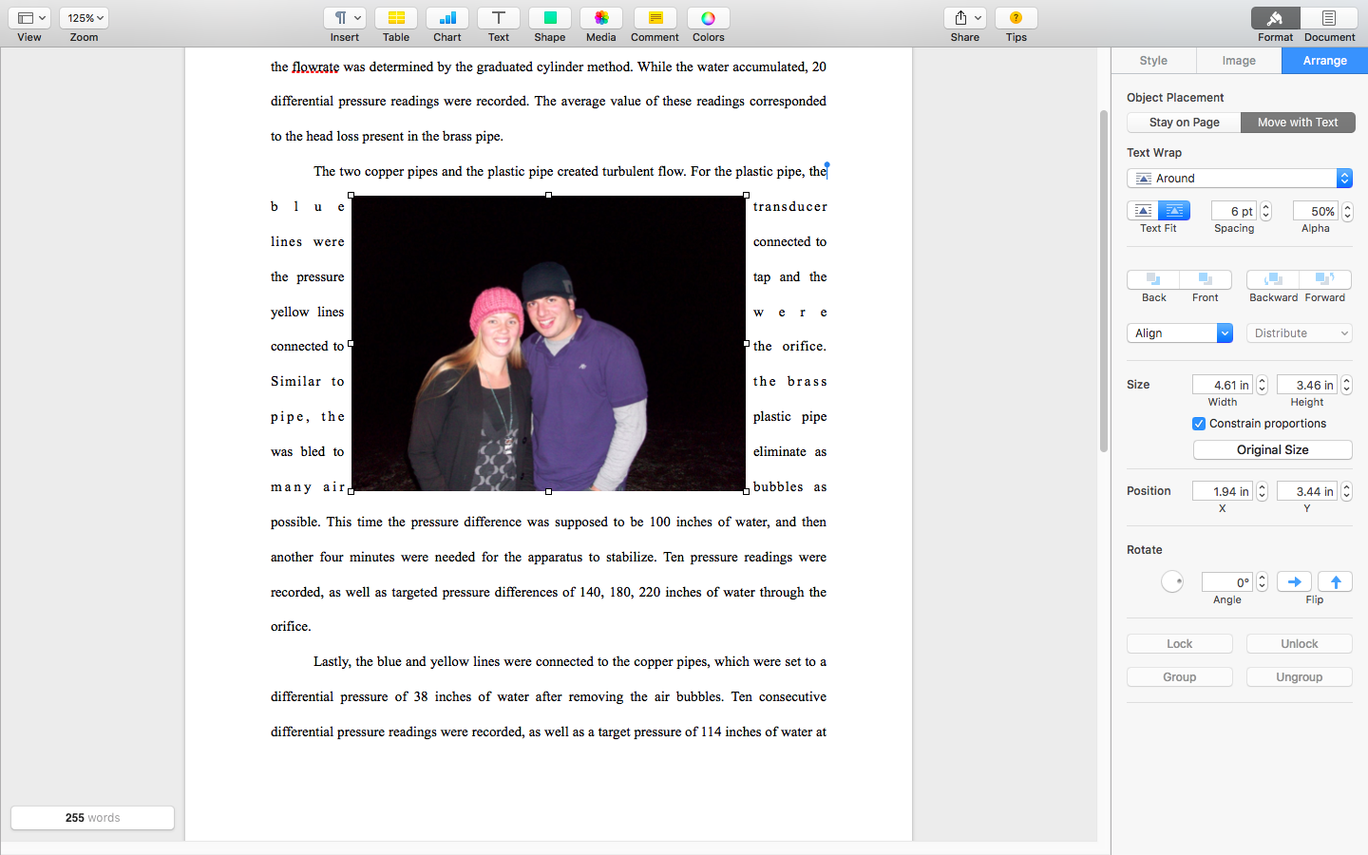Click the X position 1.94 in field

coord(1223,491)
